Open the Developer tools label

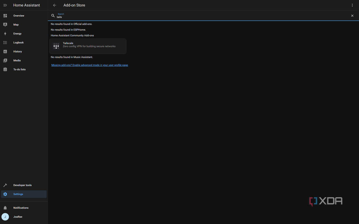pyautogui.click(x=22, y=185)
